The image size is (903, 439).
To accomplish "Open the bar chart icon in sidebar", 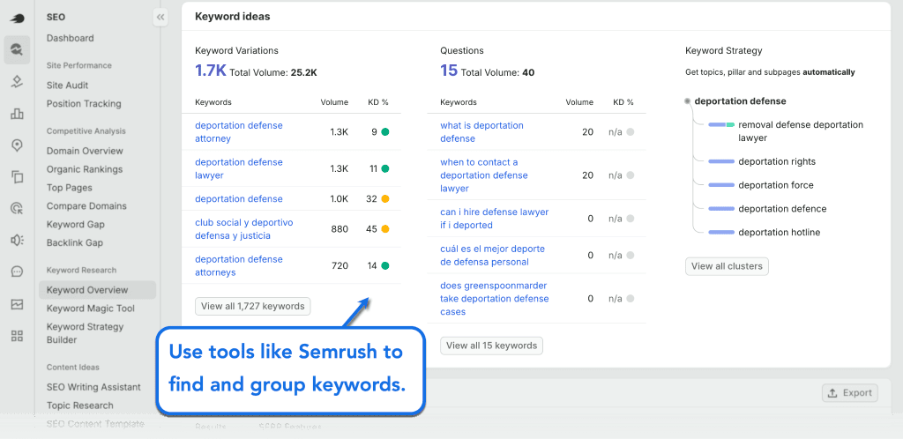I will pyautogui.click(x=18, y=114).
